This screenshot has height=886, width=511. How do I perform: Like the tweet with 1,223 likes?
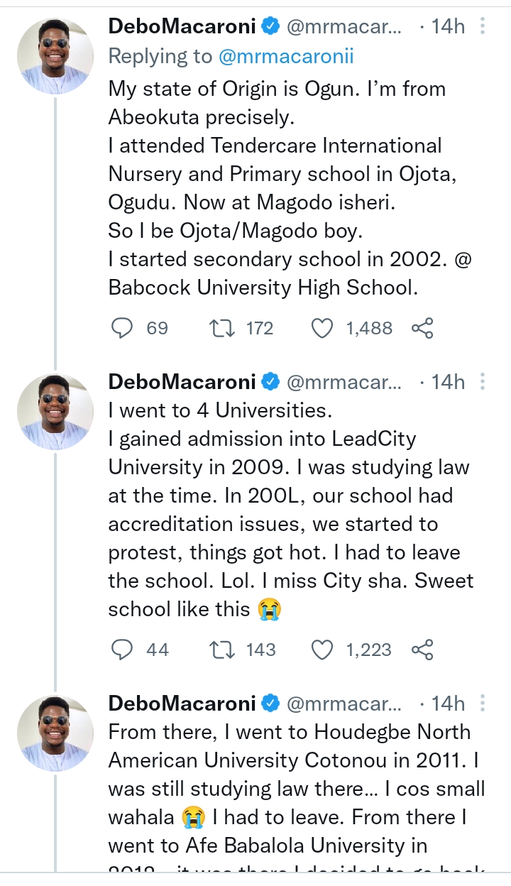coord(324,649)
